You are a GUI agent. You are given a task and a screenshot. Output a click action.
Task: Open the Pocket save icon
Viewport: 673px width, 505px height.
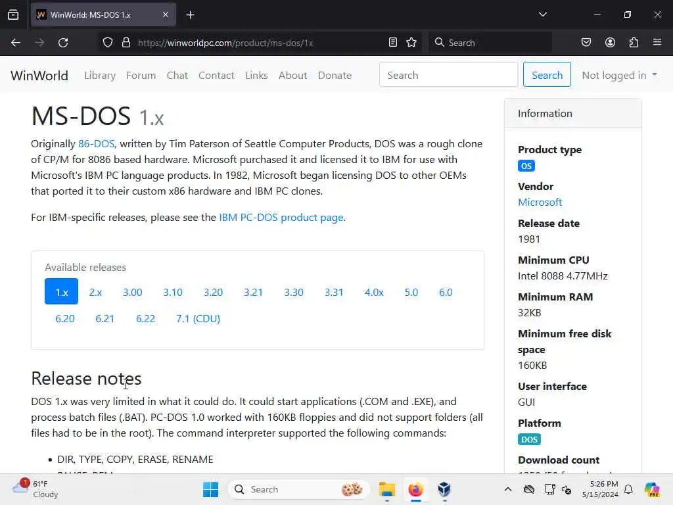click(x=586, y=43)
